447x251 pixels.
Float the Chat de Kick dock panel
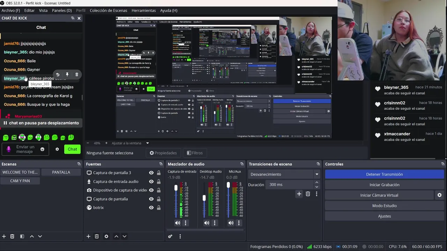tap(73, 18)
